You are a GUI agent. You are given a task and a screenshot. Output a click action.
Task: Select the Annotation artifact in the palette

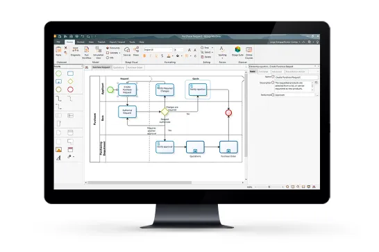point(70,141)
